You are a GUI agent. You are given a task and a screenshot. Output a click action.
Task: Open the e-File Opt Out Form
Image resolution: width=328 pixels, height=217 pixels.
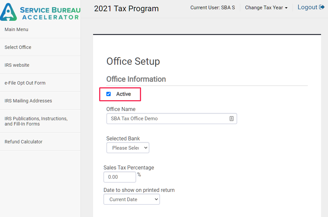coord(25,83)
